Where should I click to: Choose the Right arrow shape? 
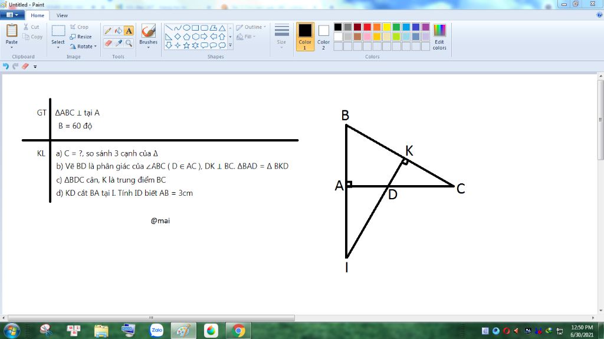click(x=204, y=37)
